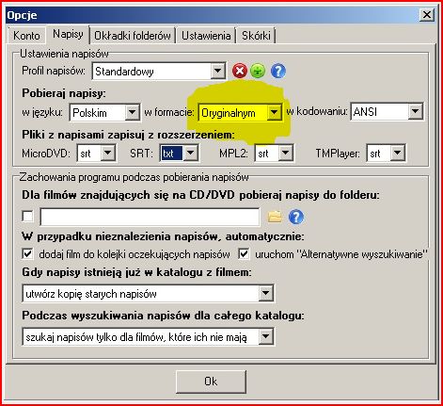Expand the Profil napisów dropdown
Image resolution: width=443 pixels, height=406 pixels.
point(218,72)
